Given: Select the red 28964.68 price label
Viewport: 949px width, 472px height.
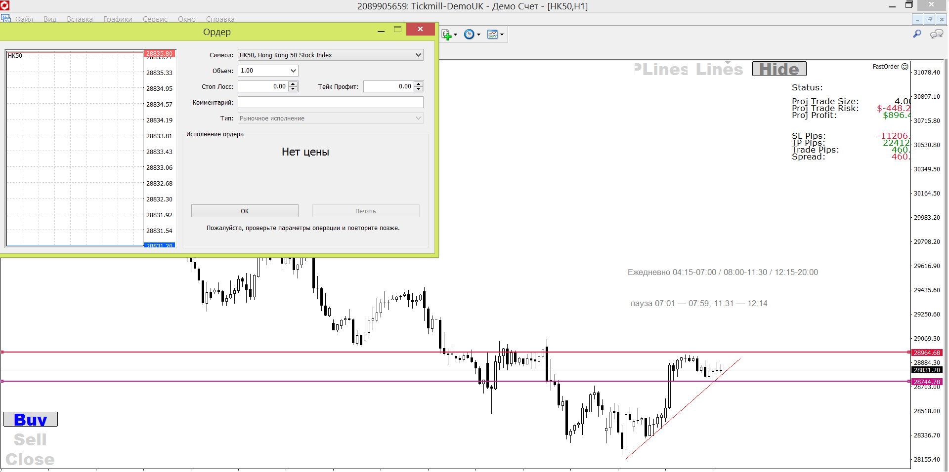Looking at the screenshot, I should click(x=927, y=353).
